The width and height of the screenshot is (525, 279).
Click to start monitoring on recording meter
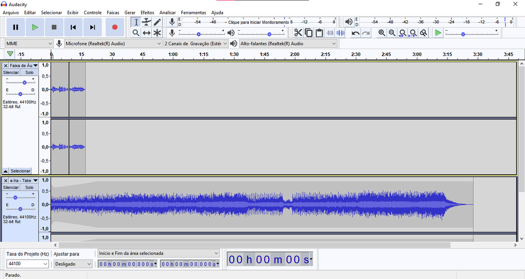pyautogui.click(x=258, y=22)
